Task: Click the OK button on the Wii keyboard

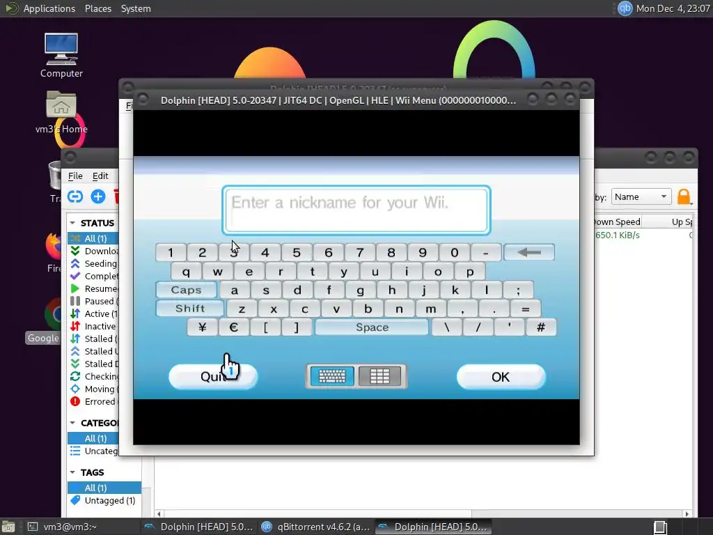Action: pos(501,377)
